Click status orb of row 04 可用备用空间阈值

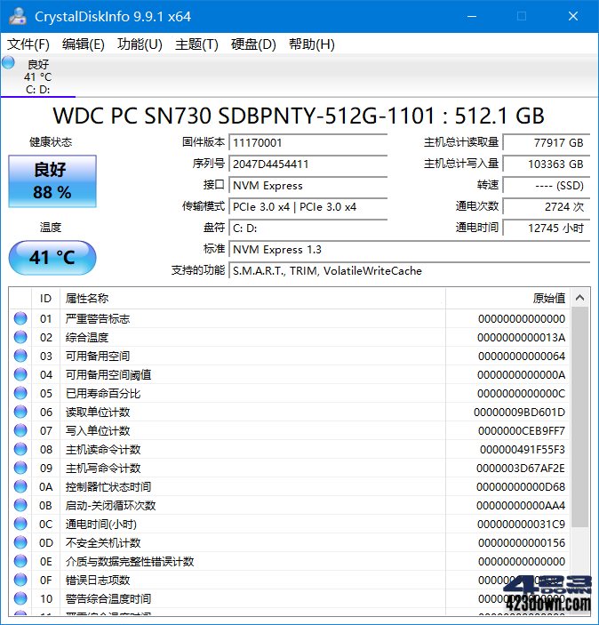click(20, 374)
